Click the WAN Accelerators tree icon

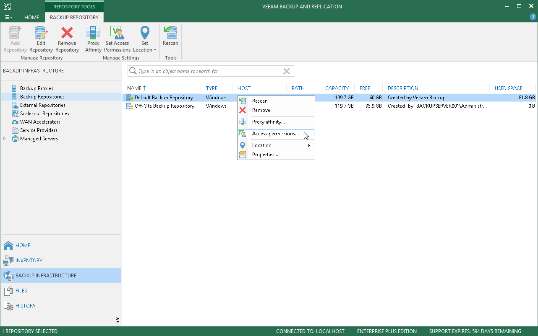click(x=15, y=122)
